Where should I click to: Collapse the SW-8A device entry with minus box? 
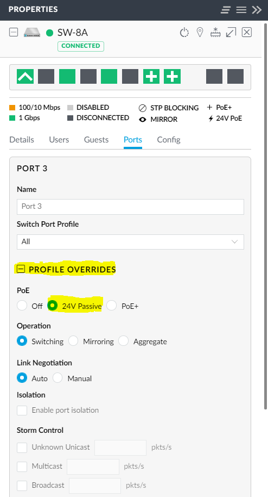(x=14, y=32)
